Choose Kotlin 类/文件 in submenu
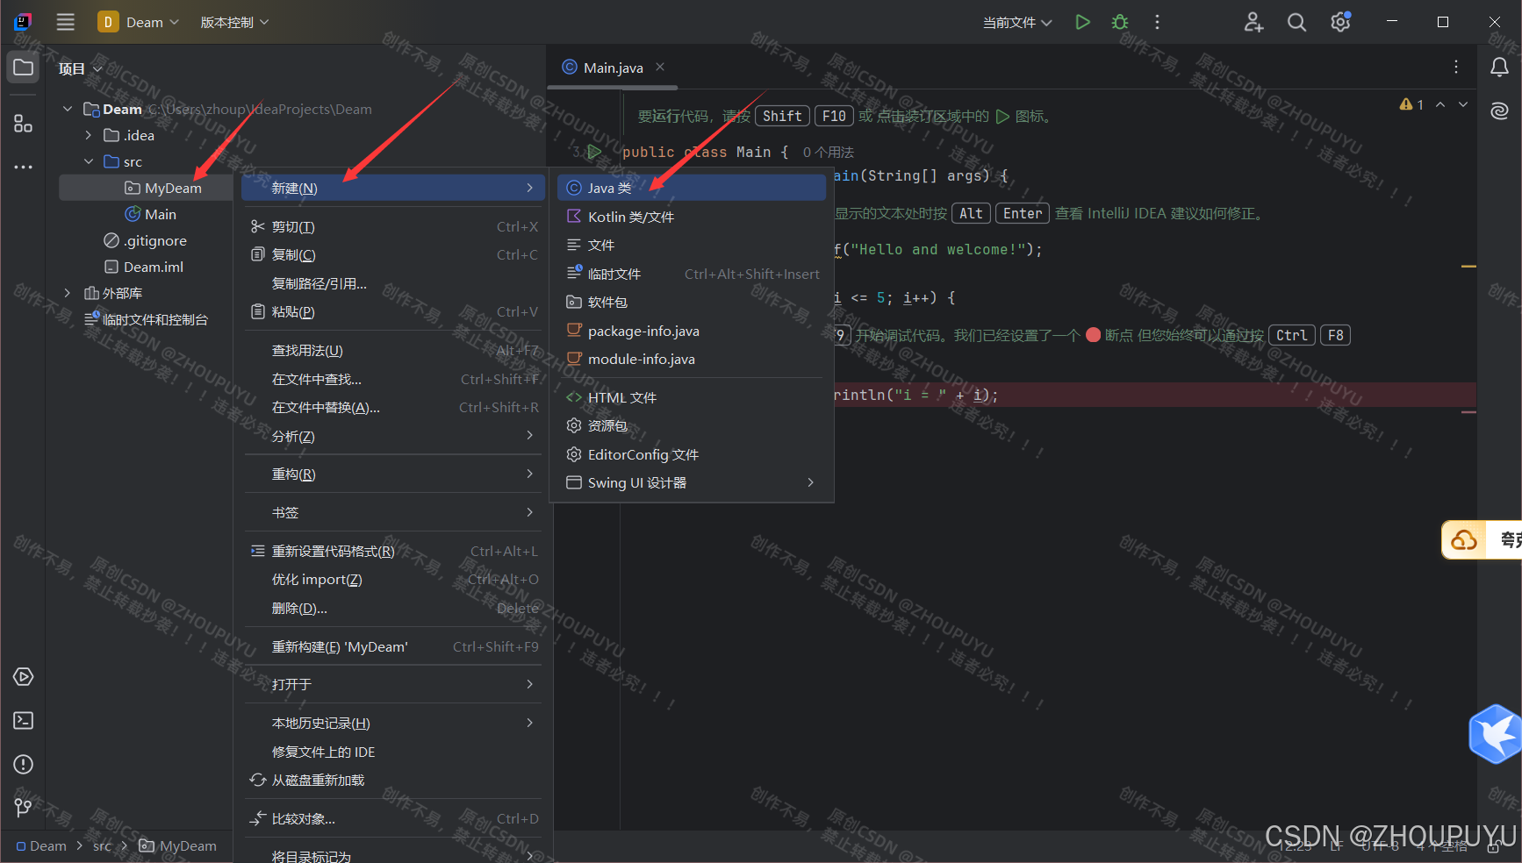The width and height of the screenshot is (1522, 863). coord(692,217)
